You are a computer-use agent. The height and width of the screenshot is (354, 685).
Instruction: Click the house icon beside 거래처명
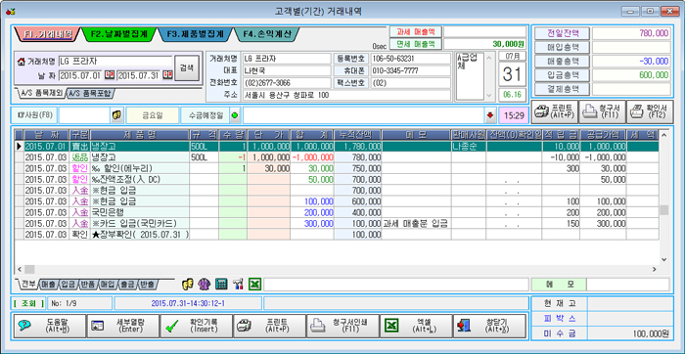pyautogui.click(x=21, y=61)
